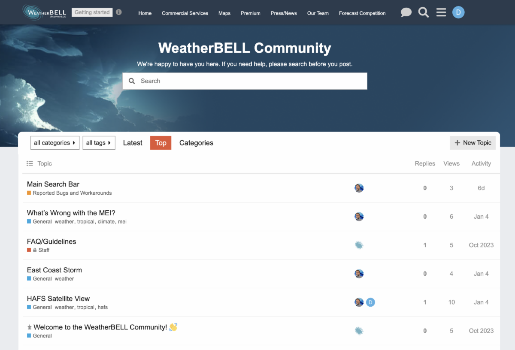Sort topics by Views column header
The height and width of the screenshot is (350, 515).
451,163
